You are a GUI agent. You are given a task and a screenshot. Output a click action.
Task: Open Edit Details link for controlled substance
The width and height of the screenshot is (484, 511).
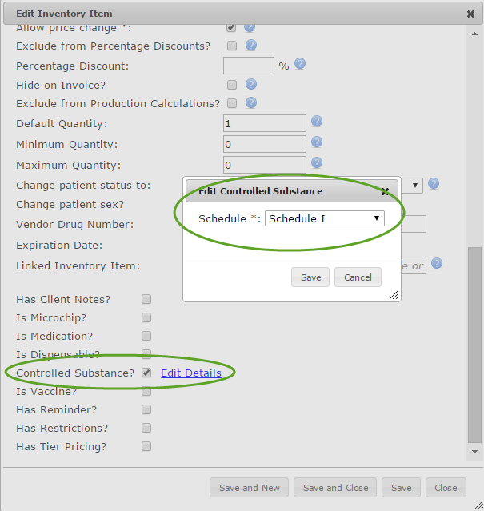click(x=191, y=373)
